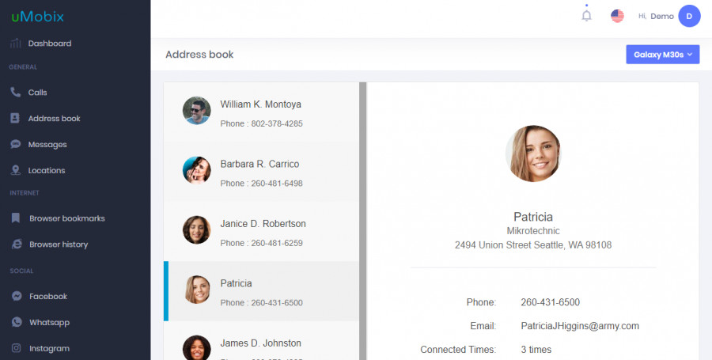Click the Browser bookmarks ribbon icon

point(16,218)
